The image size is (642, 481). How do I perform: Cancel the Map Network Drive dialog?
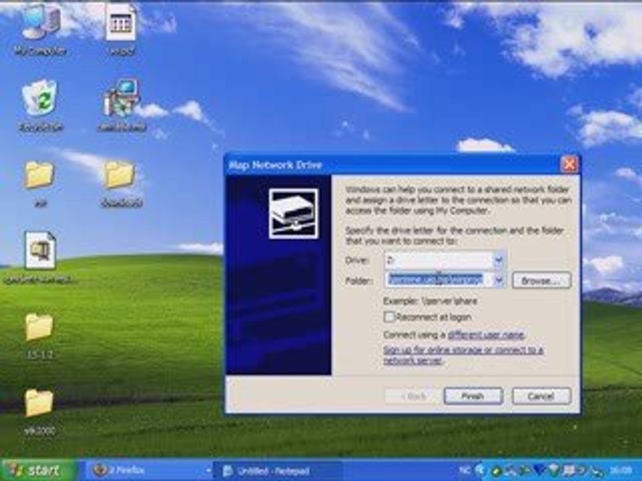point(541,396)
